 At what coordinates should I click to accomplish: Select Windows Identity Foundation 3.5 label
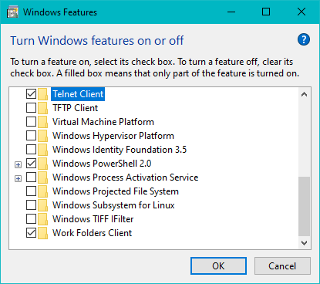click(120, 150)
